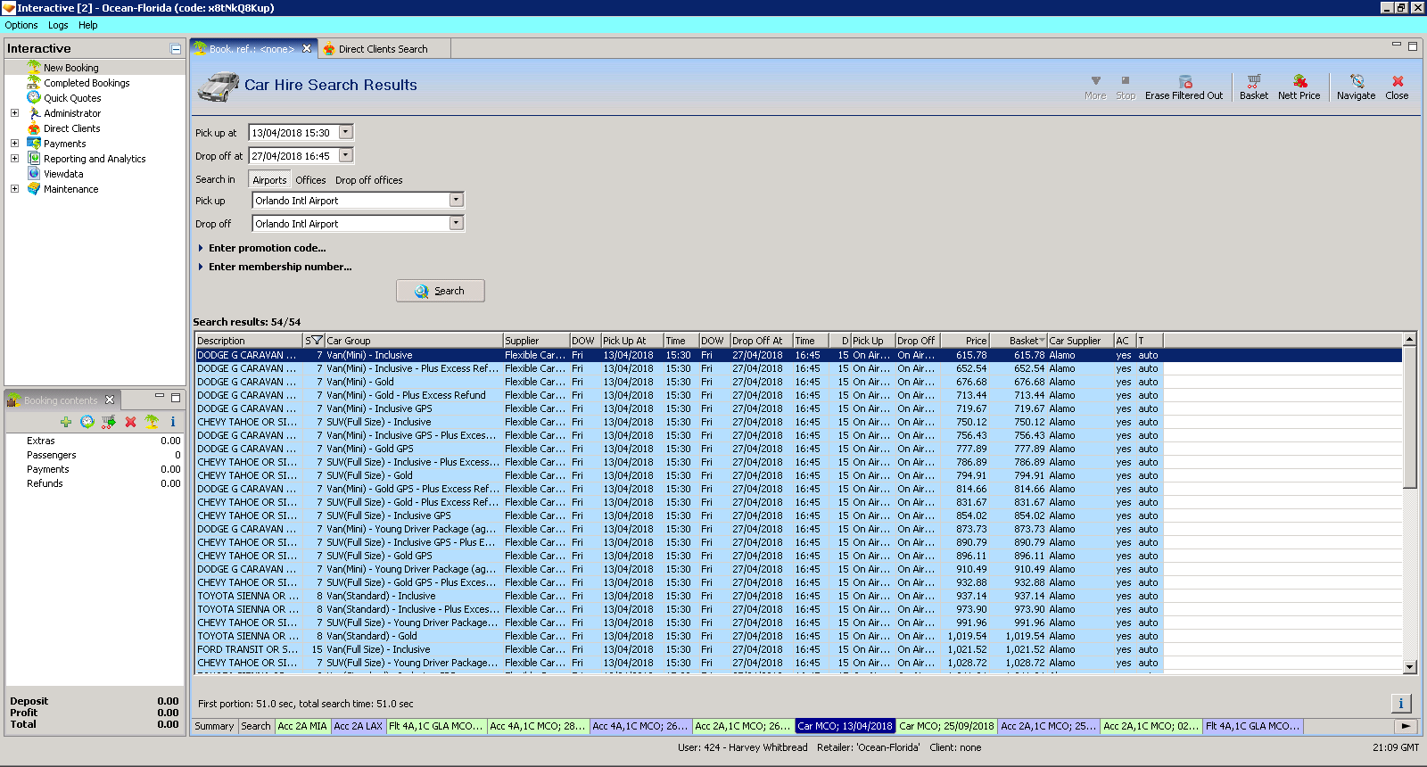Viewport: 1427px width, 767px height.
Task: Click red X delete icon in Booking contents
Action: [130, 422]
